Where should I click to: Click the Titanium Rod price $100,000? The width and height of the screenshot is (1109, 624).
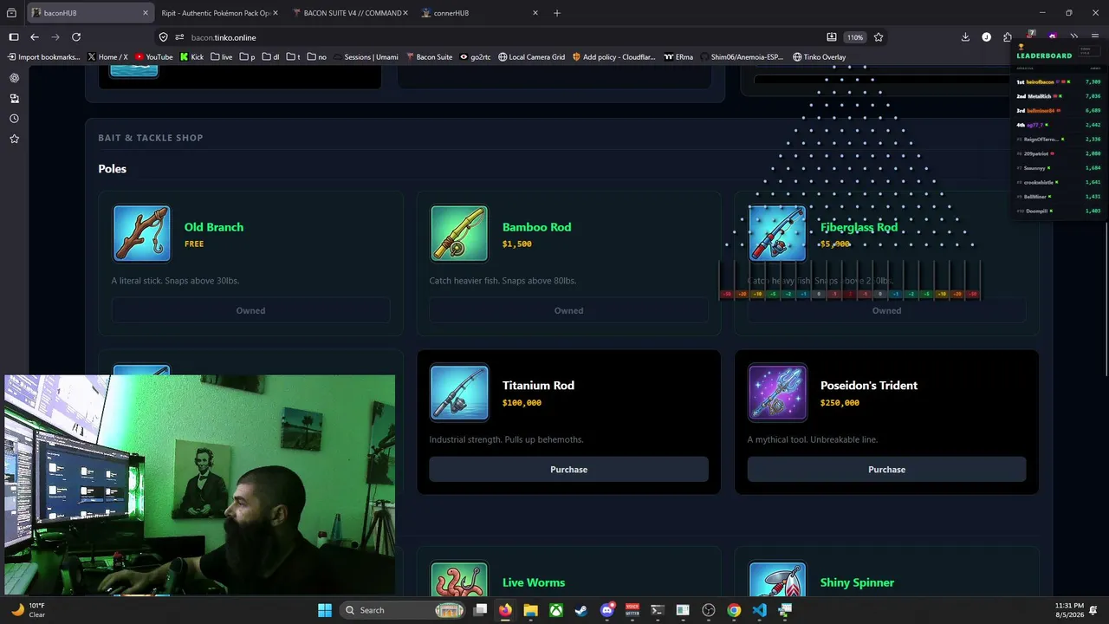coord(522,403)
